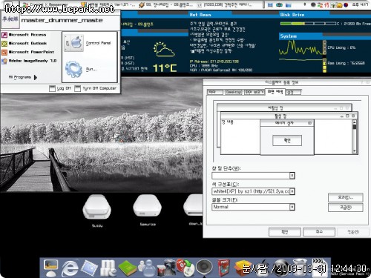Open the Sutdy drive icon on desktop
This screenshot has height=278, width=371.
tap(97, 207)
